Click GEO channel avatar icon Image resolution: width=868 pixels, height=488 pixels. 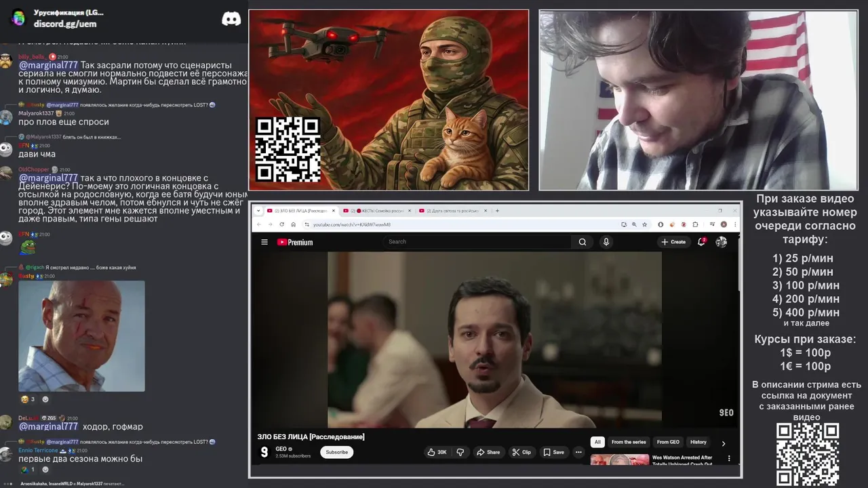264,452
